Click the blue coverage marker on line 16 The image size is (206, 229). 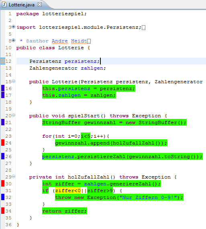click(x=3, y=88)
